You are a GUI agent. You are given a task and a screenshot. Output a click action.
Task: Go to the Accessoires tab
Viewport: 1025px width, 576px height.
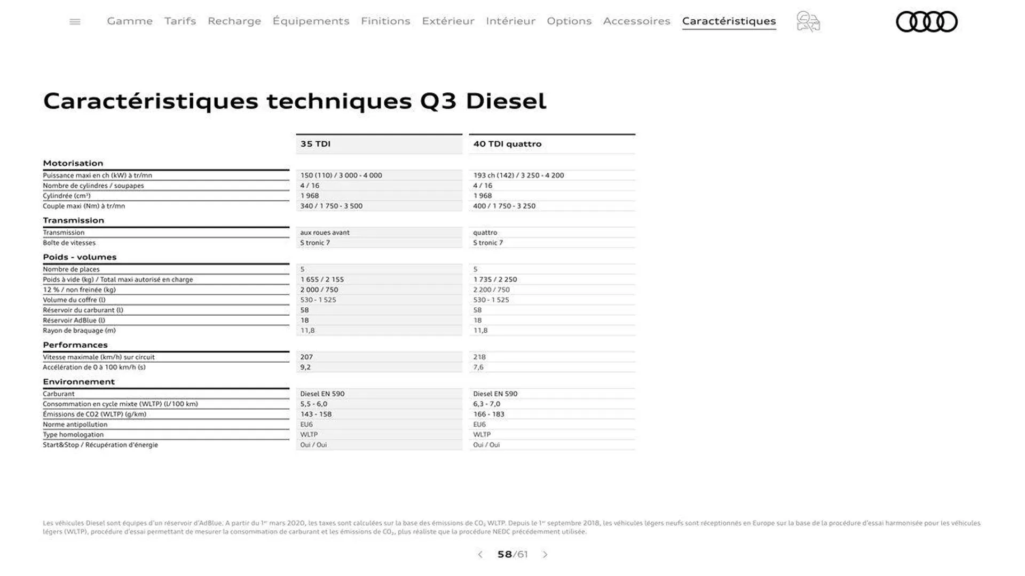click(636, 21)
